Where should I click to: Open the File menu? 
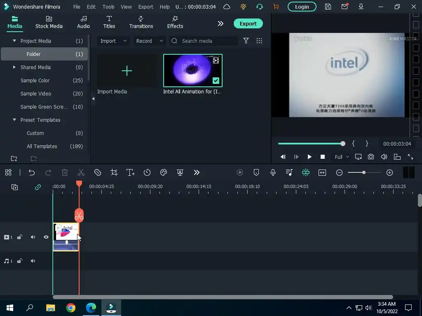click(x=77, y=7)
